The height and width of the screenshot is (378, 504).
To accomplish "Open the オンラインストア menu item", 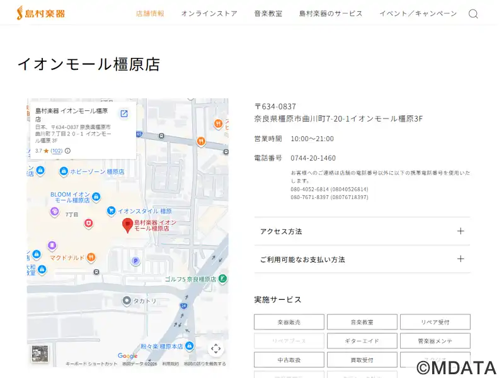I will pyautogui.click(x=209, y=14).
